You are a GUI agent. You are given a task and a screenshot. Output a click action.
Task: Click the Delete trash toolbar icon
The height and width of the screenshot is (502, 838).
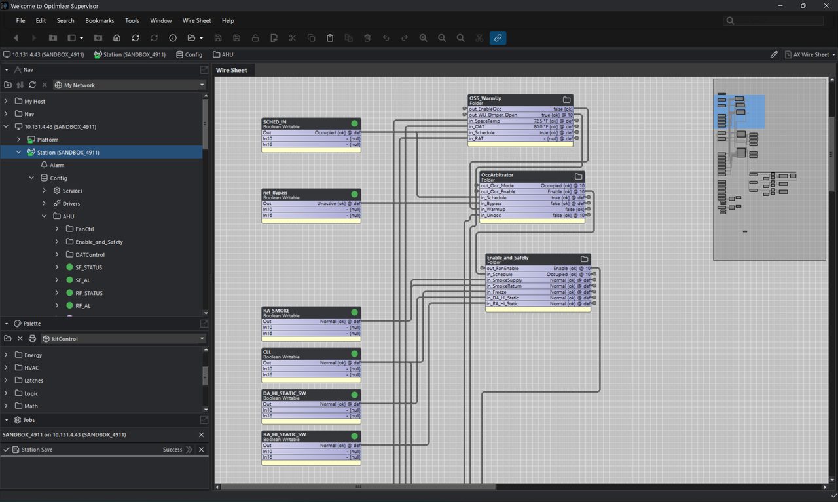[x=367, y=38]
